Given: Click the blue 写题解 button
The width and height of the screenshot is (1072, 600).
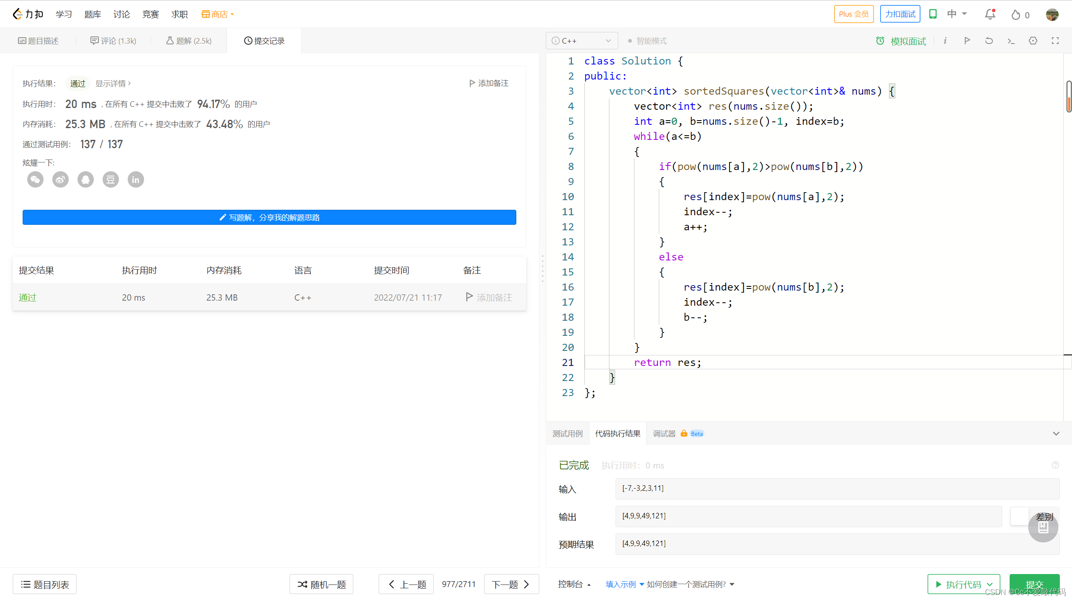Looking at the screenshot, I should (x=269, y=217).
